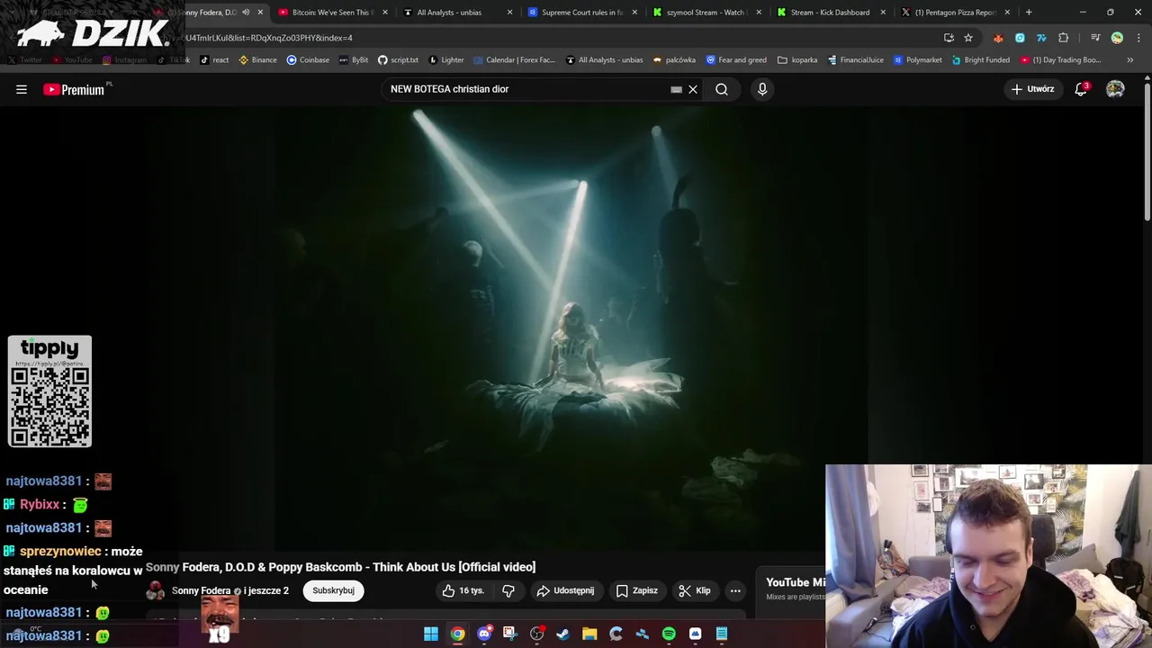Open the Calendar Forex Factory bookmark

coord(514,60)
